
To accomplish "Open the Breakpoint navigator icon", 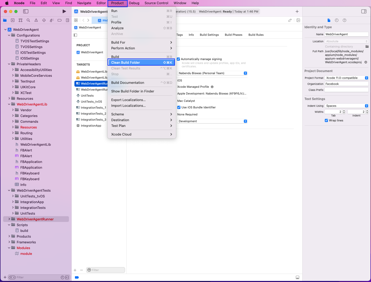I will click(x=60, y=20).
